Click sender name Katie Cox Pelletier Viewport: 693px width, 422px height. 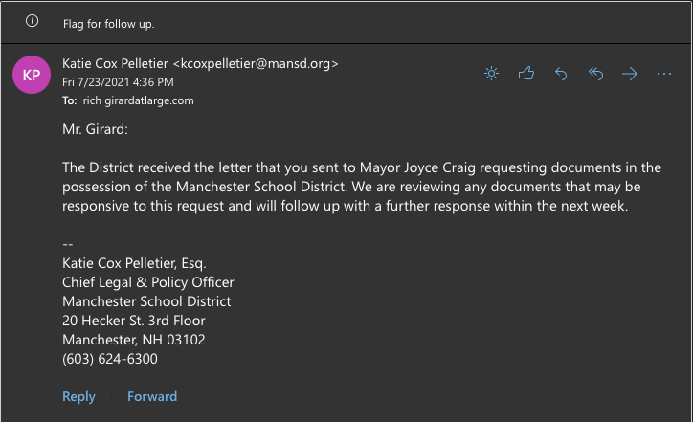click(x=115, y=63)
